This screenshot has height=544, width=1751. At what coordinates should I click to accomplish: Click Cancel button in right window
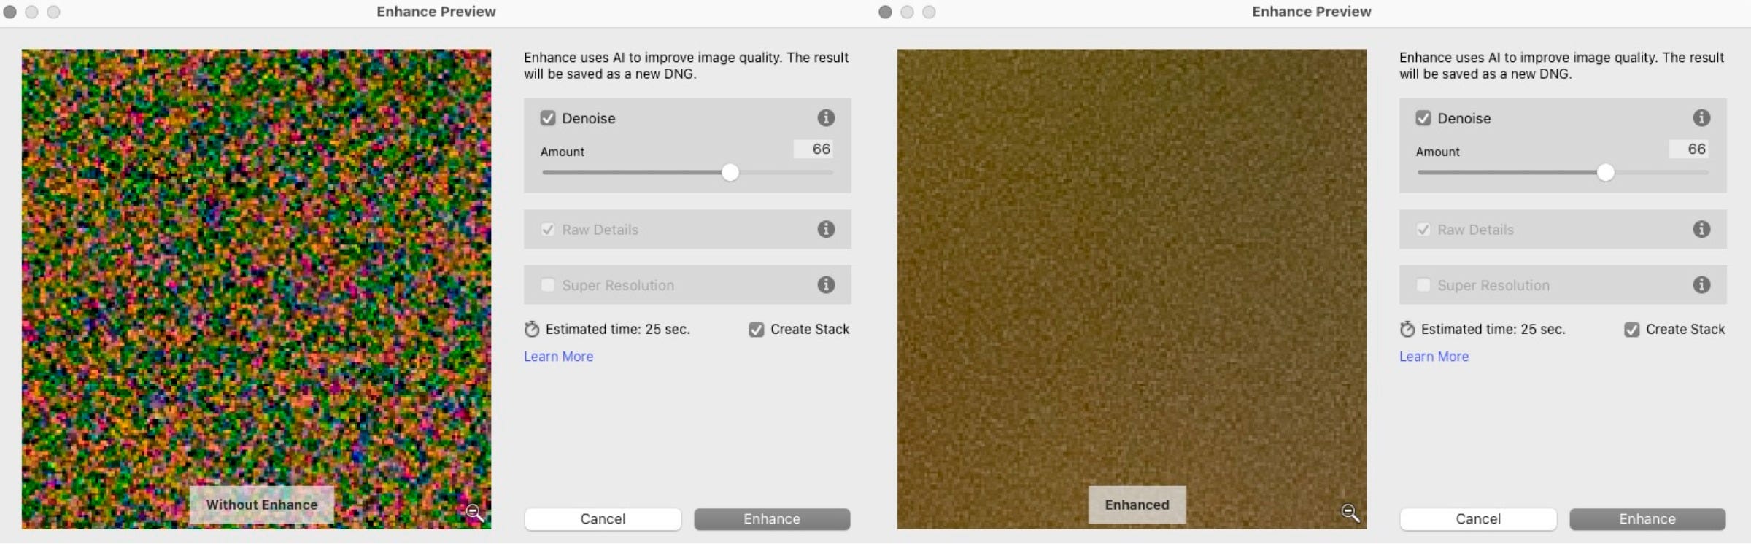click(1478, 519)
